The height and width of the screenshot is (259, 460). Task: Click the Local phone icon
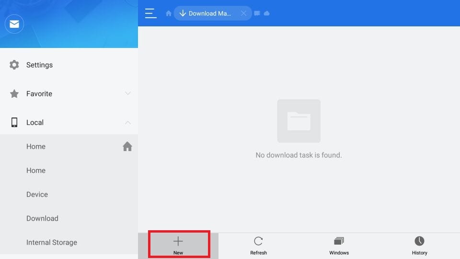pos(14,122)
